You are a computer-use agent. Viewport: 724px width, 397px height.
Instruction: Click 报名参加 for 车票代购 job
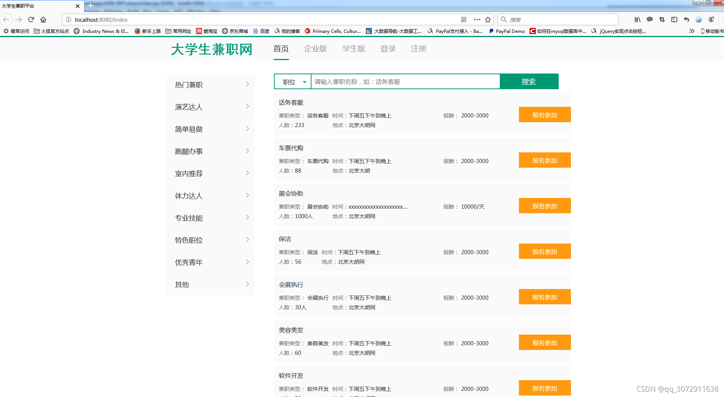coord(545,160)
